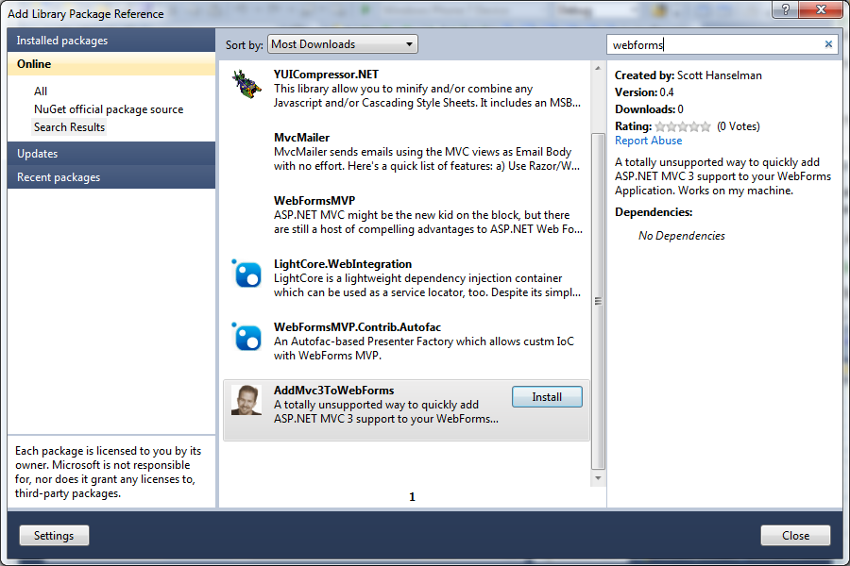Select the AddMvc3ToWebForms package title

pyautogui.click(x=334, y=391)
